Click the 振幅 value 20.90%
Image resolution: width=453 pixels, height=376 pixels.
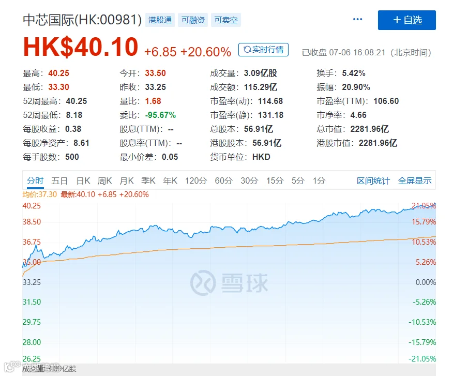(x=356, y=87)
